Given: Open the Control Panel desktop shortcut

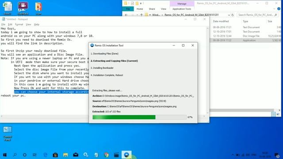Looking at the screenshot, I should (8, 133).
